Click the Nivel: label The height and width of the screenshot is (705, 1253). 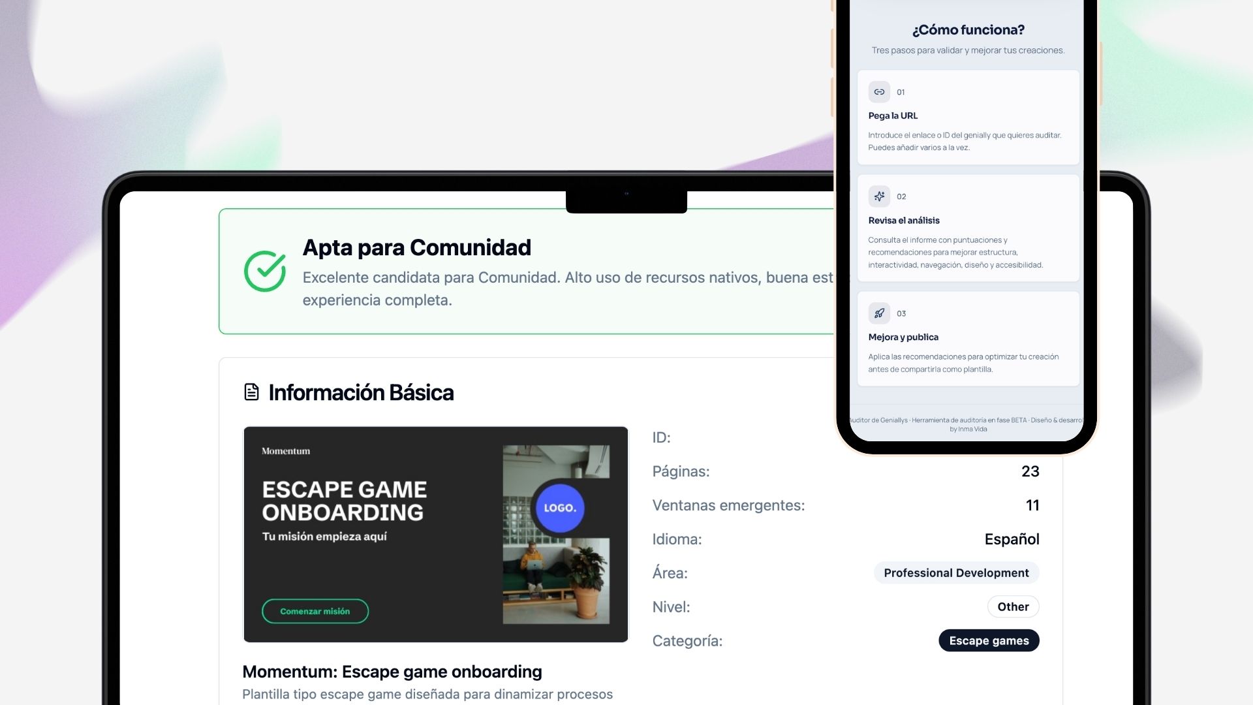671,607
